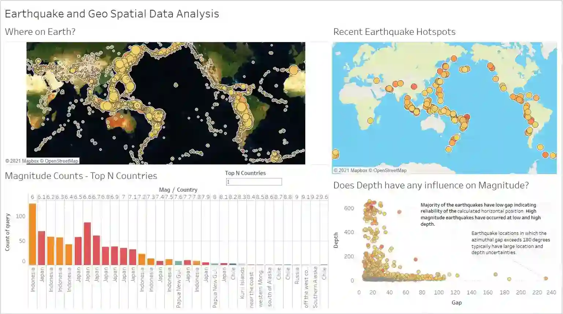The image size is (563, 314).
Task: Select the red hotspot marker in central China
Action: 414,86
